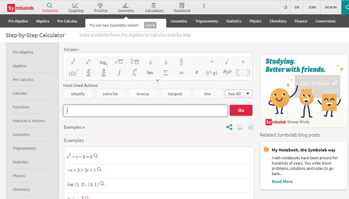Open the Graphing tool
Screen dimensions: 349x199
(x=76, y=7)
